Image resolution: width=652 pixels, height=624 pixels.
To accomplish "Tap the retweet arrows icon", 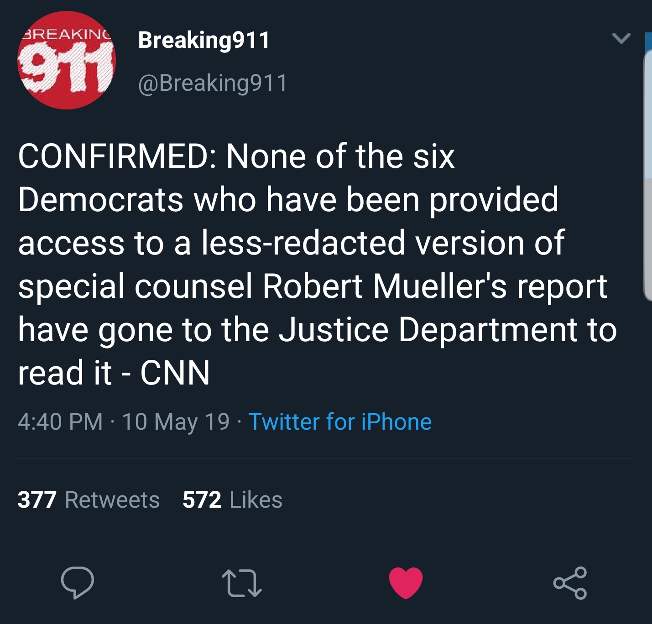I will click(241, 582).
